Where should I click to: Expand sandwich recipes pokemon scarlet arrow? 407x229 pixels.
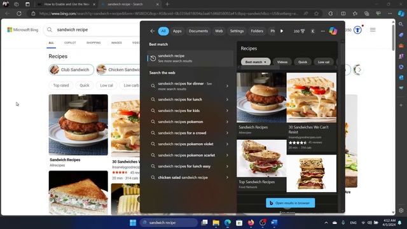tap(227, 155)
